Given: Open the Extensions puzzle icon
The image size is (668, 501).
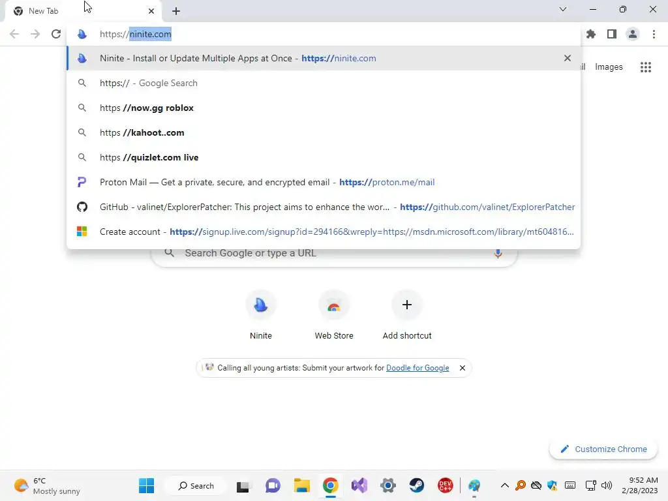Looking at the screenshot, I should coord(591,34).
